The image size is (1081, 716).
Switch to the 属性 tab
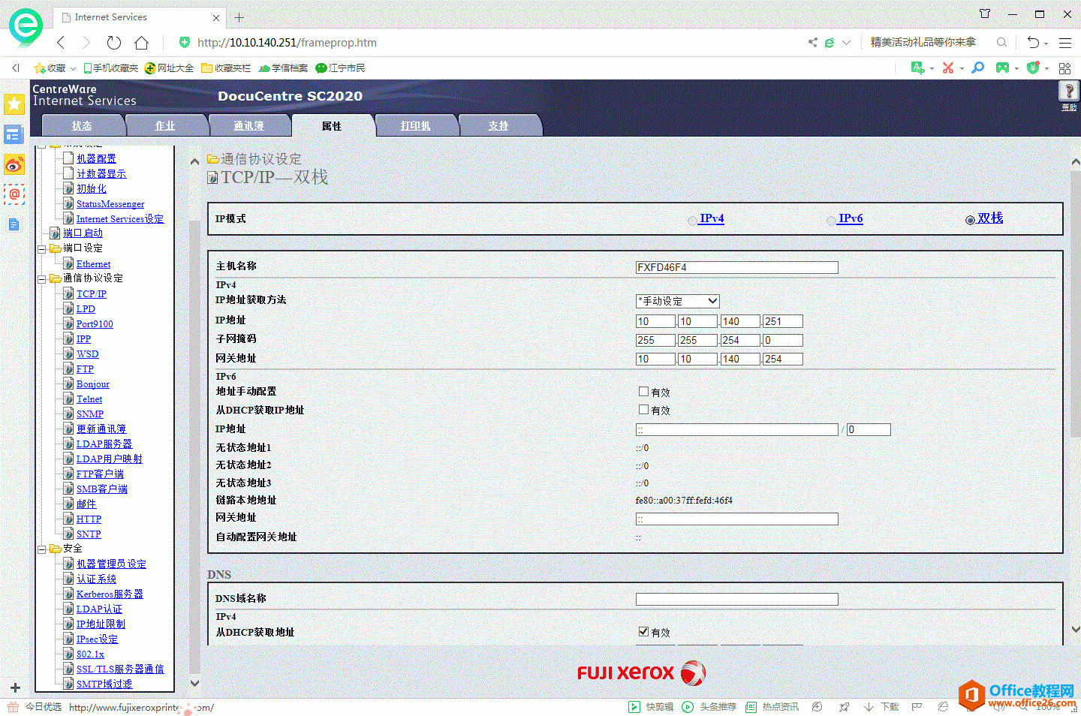point(332,126)
